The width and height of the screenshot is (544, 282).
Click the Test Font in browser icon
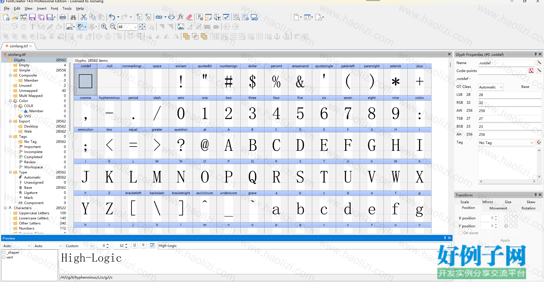pyautogui.click(x=245, y=17)
